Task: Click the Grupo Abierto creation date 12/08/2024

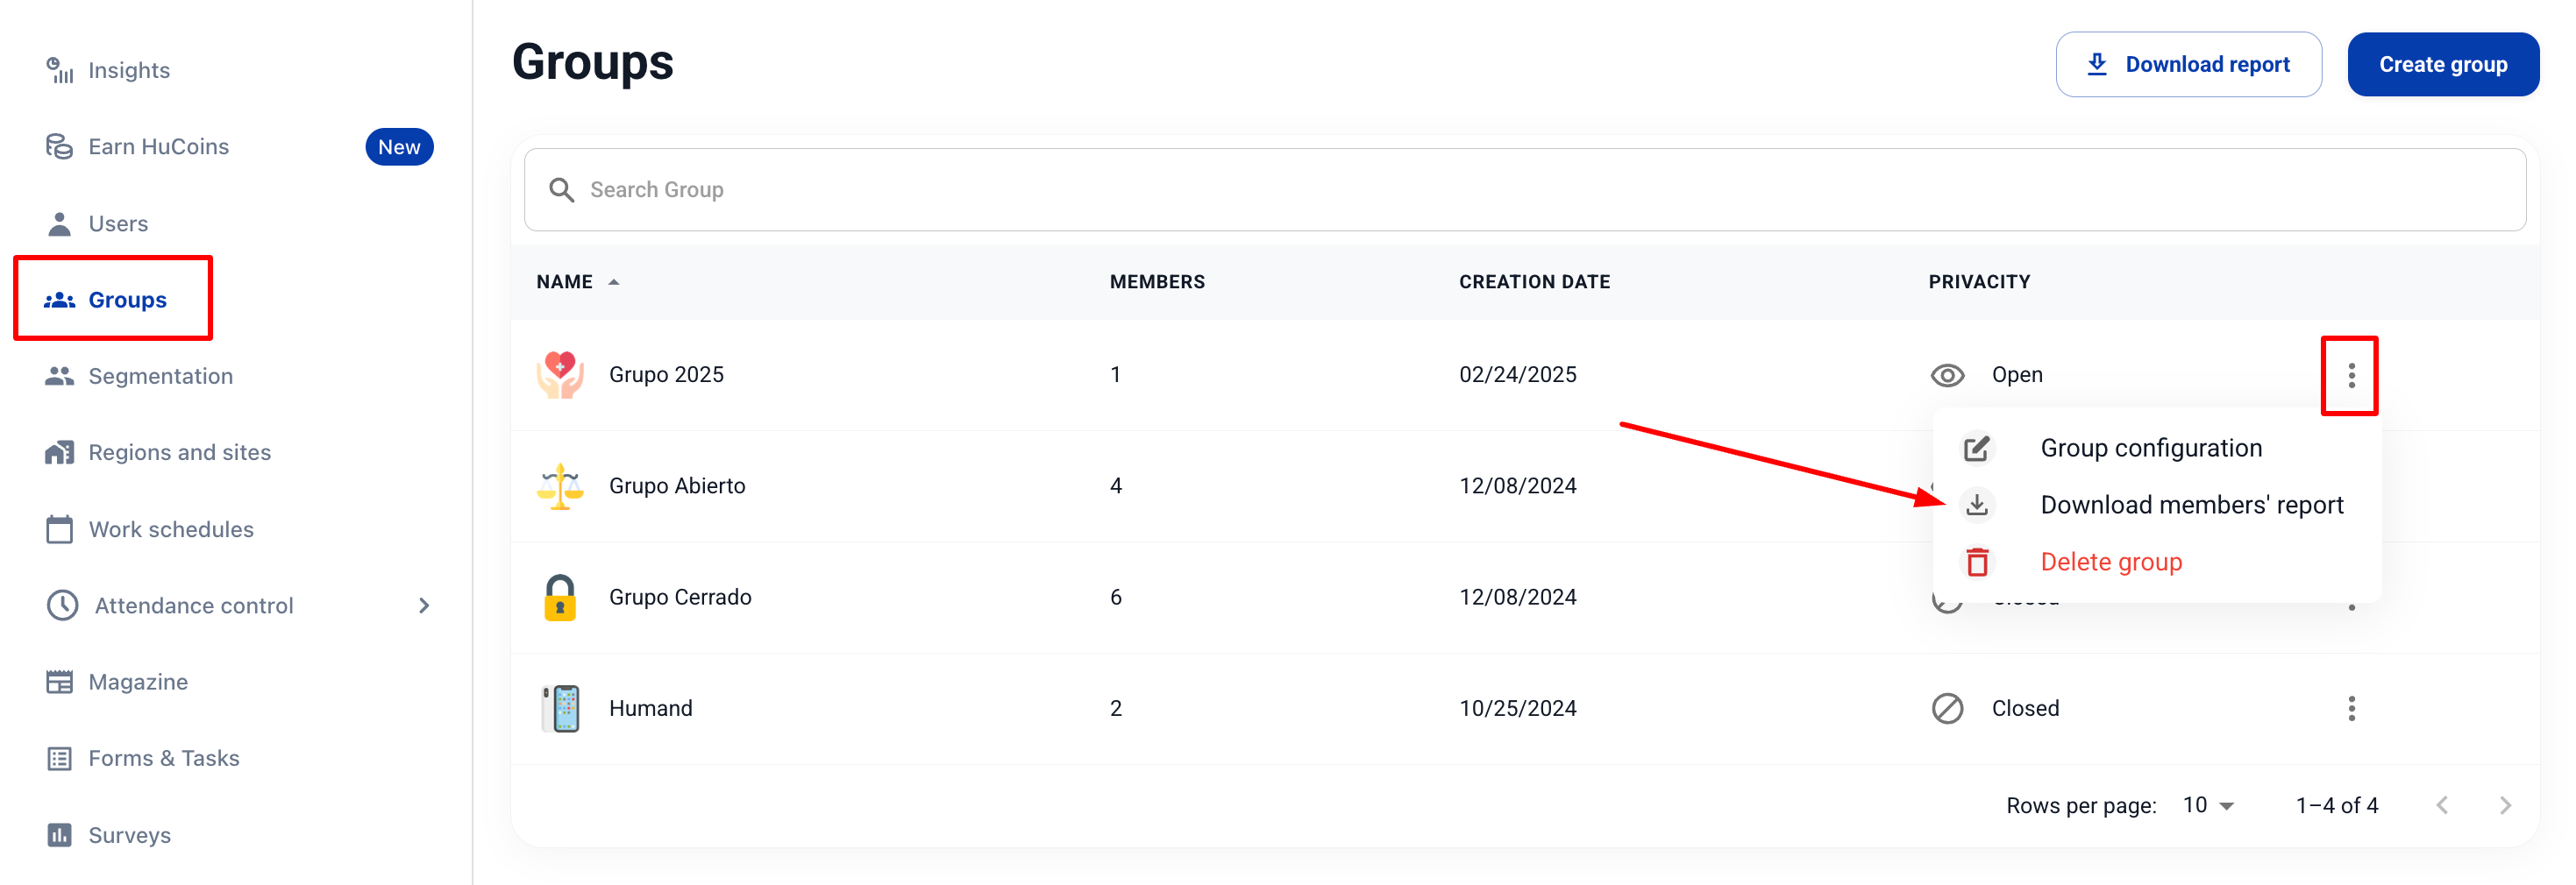Action: [1517, 486]
